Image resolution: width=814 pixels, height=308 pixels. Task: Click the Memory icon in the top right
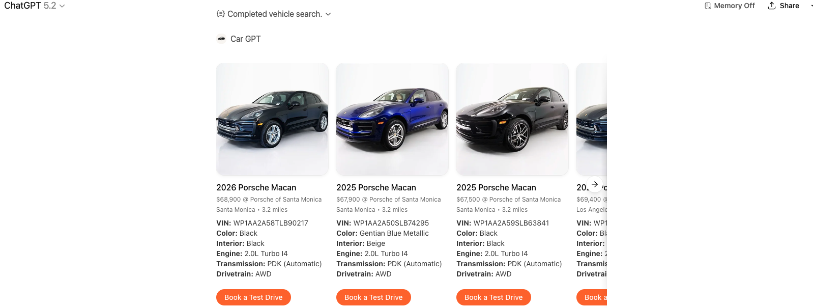[708, 6]
